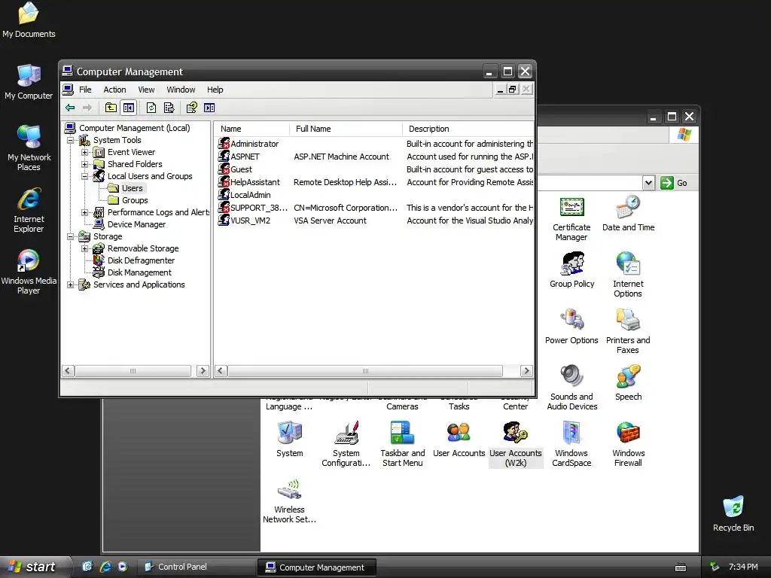Expand the Event Viewer tree node
This screenshot has width=771, height=578.
pyautogui.click(x=84, y=152)
